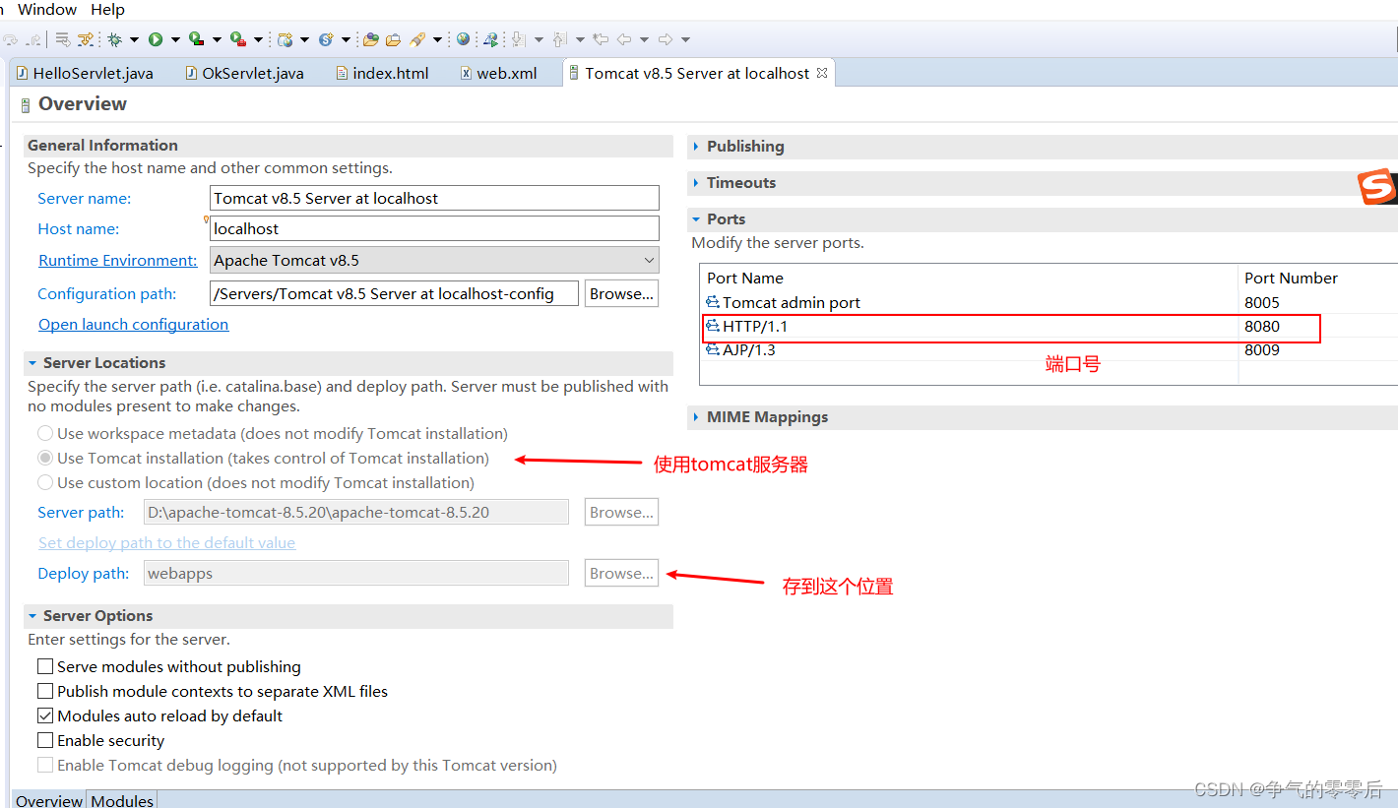The image size is (1398, 808).
Task: Open the Window menu
Action: (47, 10)
